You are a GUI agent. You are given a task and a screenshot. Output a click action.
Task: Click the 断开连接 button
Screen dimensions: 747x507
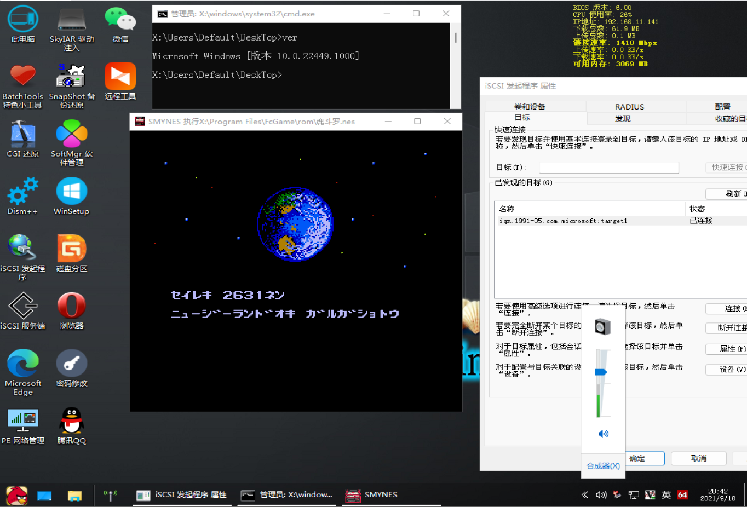point(726,328)
